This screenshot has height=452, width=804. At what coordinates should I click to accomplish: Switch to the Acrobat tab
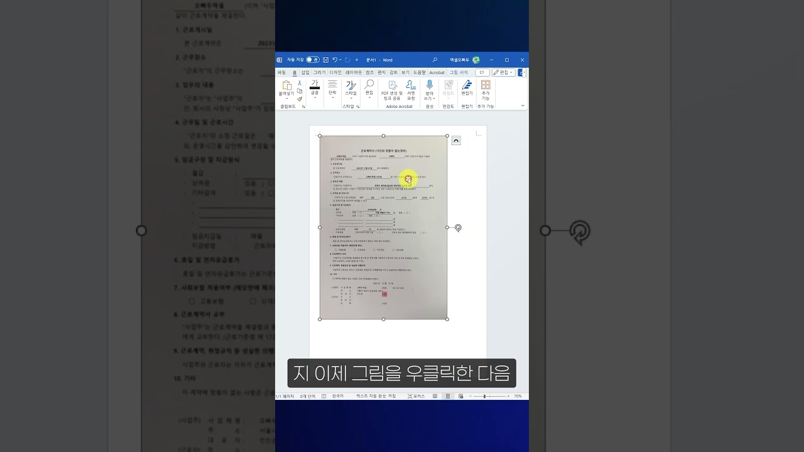pyautogui.click(x=437, y=72)
